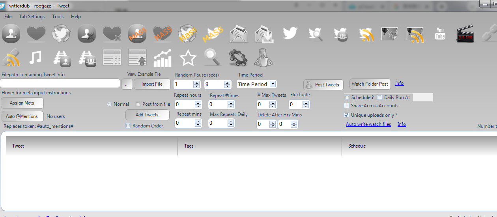Decrease the Fluctuate spinner value
The width and height of the screenshot is (497, 217).
coord(305,107)
